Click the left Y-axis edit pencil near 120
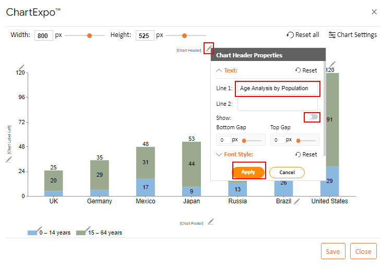Screen dimensions: 381x269 tap(21, 68)
